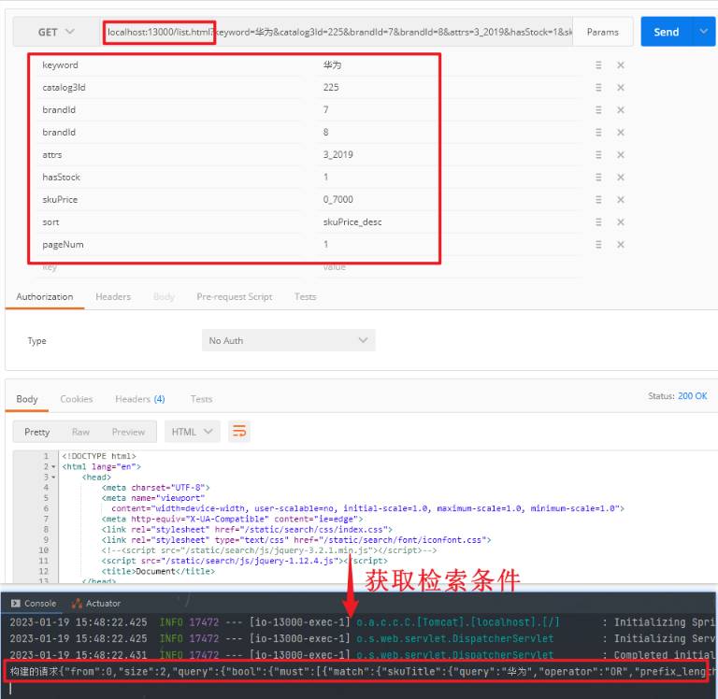Delete the catalog3Id parameter row

point(621,88)
